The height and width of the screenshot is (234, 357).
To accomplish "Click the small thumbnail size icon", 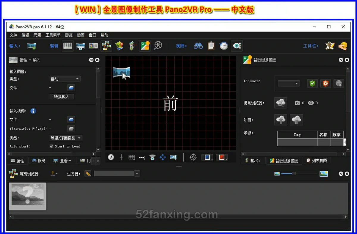I will coord(277,174).
